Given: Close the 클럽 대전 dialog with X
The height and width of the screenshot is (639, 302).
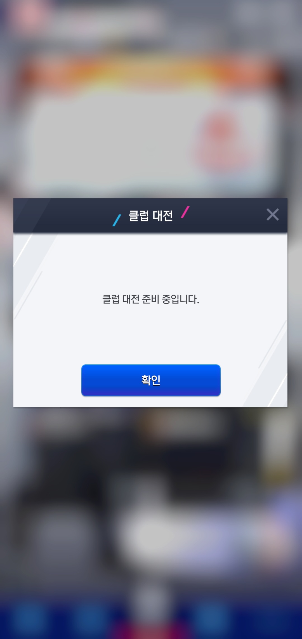Looking at the screenshot, I should pos(273,215).
